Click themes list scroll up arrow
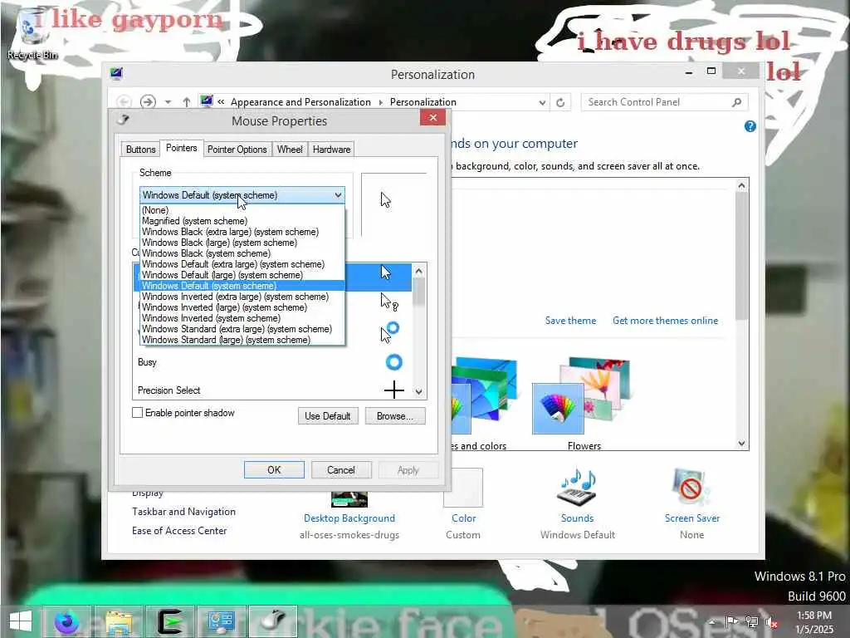 click(x=741, y=185)
